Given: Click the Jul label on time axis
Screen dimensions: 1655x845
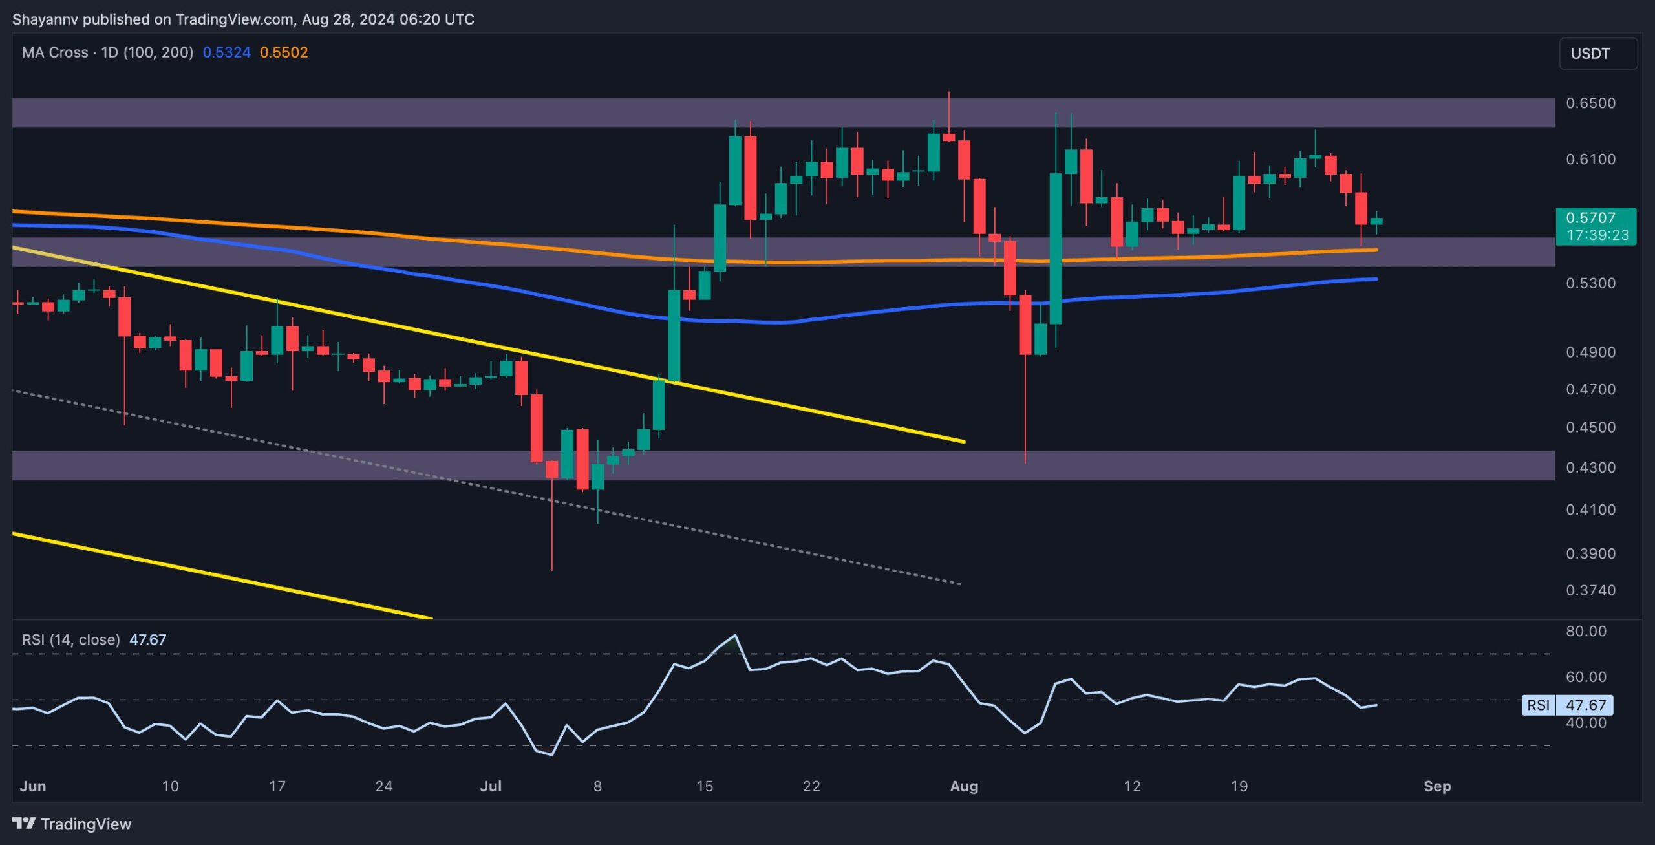Looking at the screenshot, I should [x=491, y=786].
